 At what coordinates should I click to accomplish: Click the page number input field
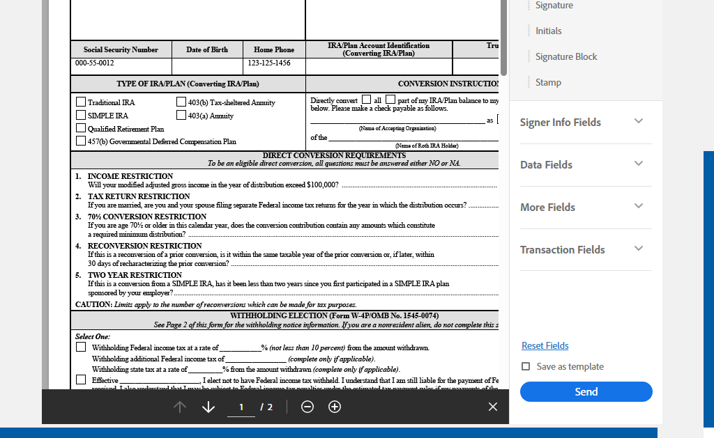(x=241, y=407)
